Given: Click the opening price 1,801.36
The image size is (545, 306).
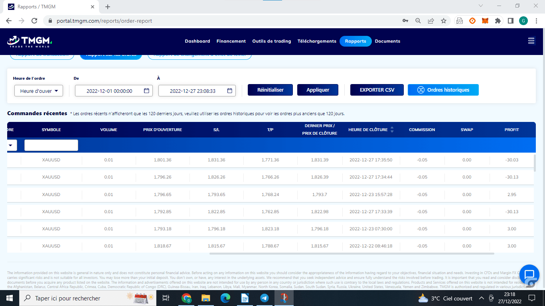Looking at the screenshot, I should [x=162, y=160].
